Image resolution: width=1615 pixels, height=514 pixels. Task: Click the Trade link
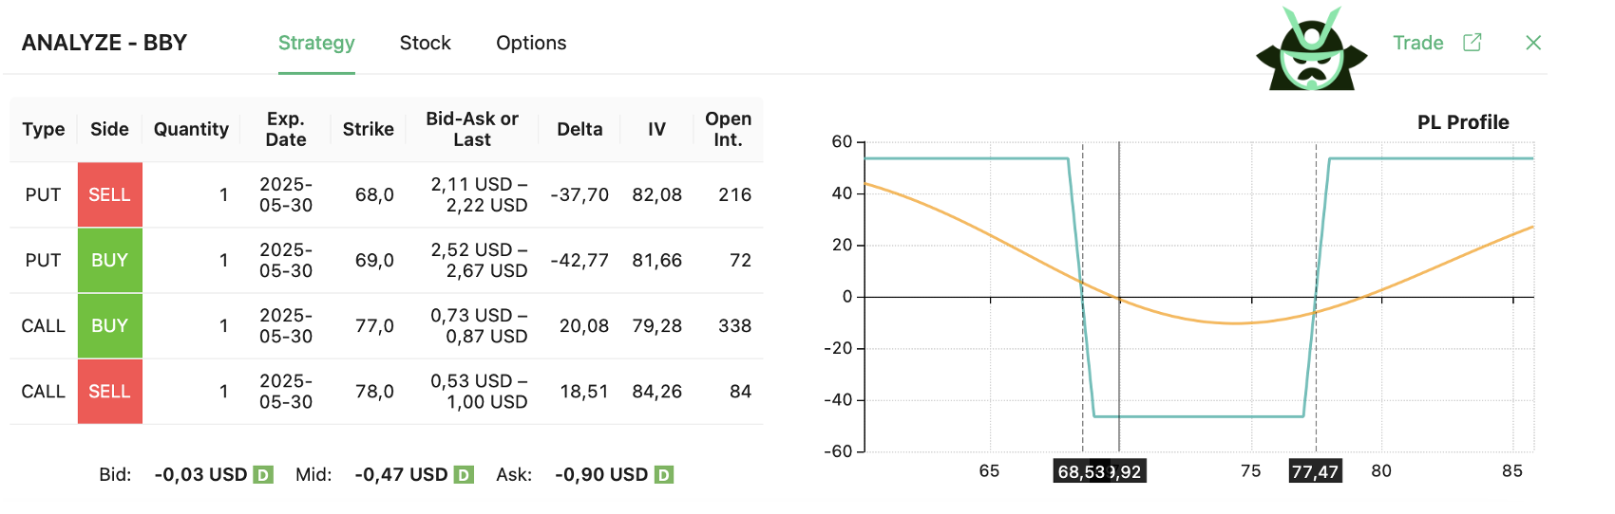point(1417,43)
